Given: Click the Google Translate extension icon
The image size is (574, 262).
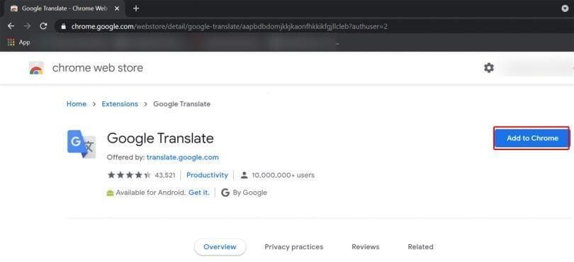Looking at the screenshot, I should click(81, 144).
